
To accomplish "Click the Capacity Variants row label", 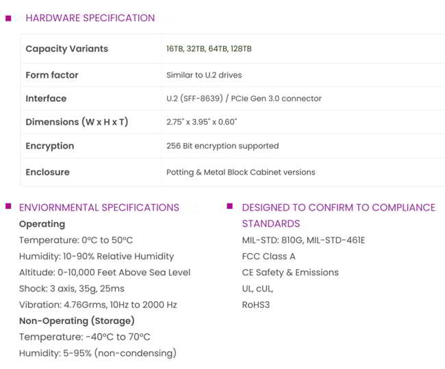I will tap(66, 49).
